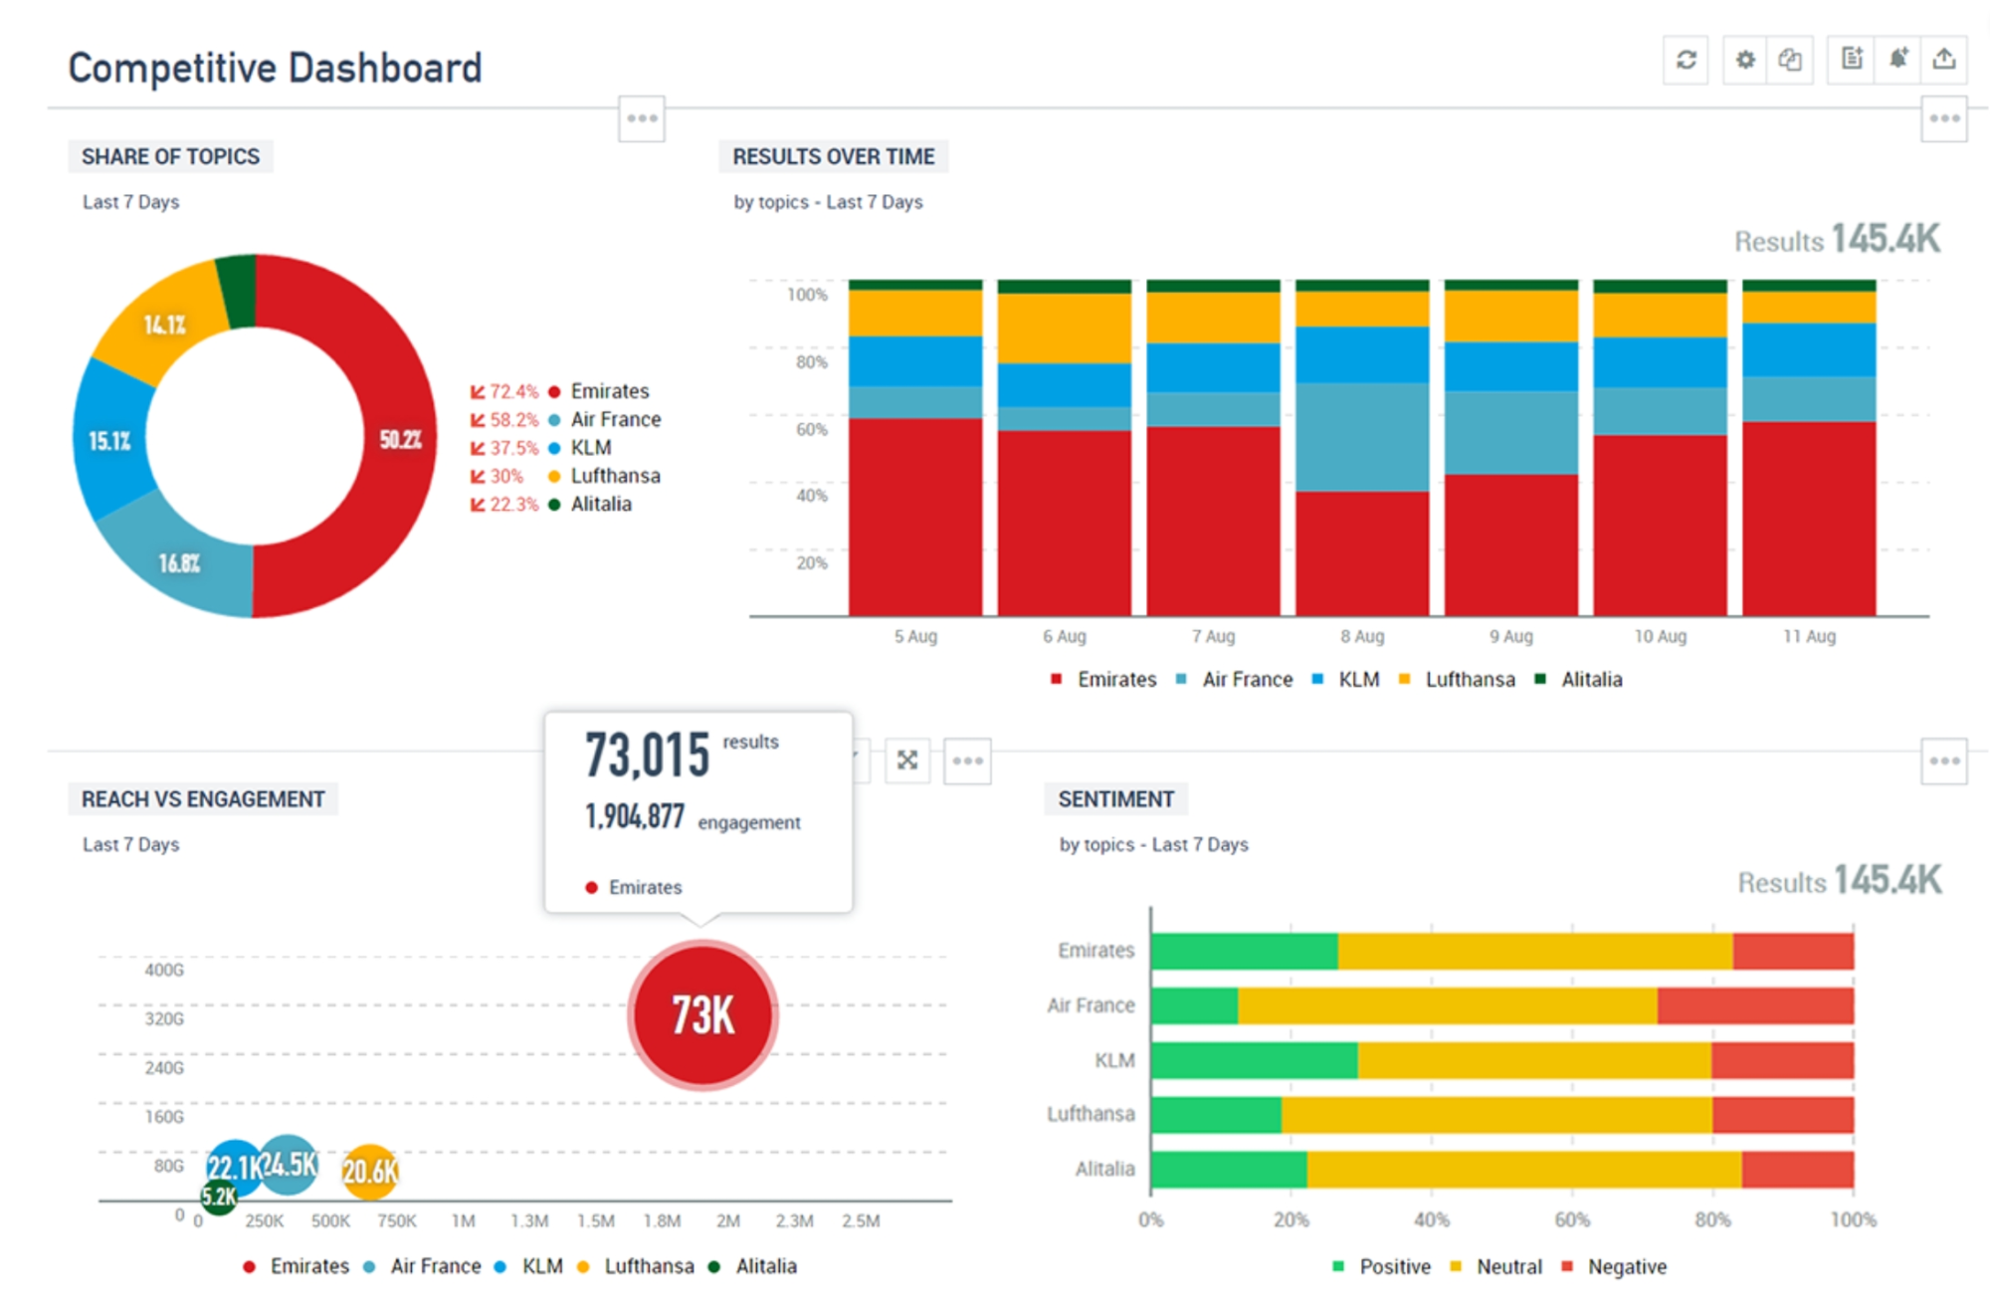Click the Emirates green Positive sentiment bar
Image resolution: width=1990 pixels, height=1314 pixels.
[1245, 951]
